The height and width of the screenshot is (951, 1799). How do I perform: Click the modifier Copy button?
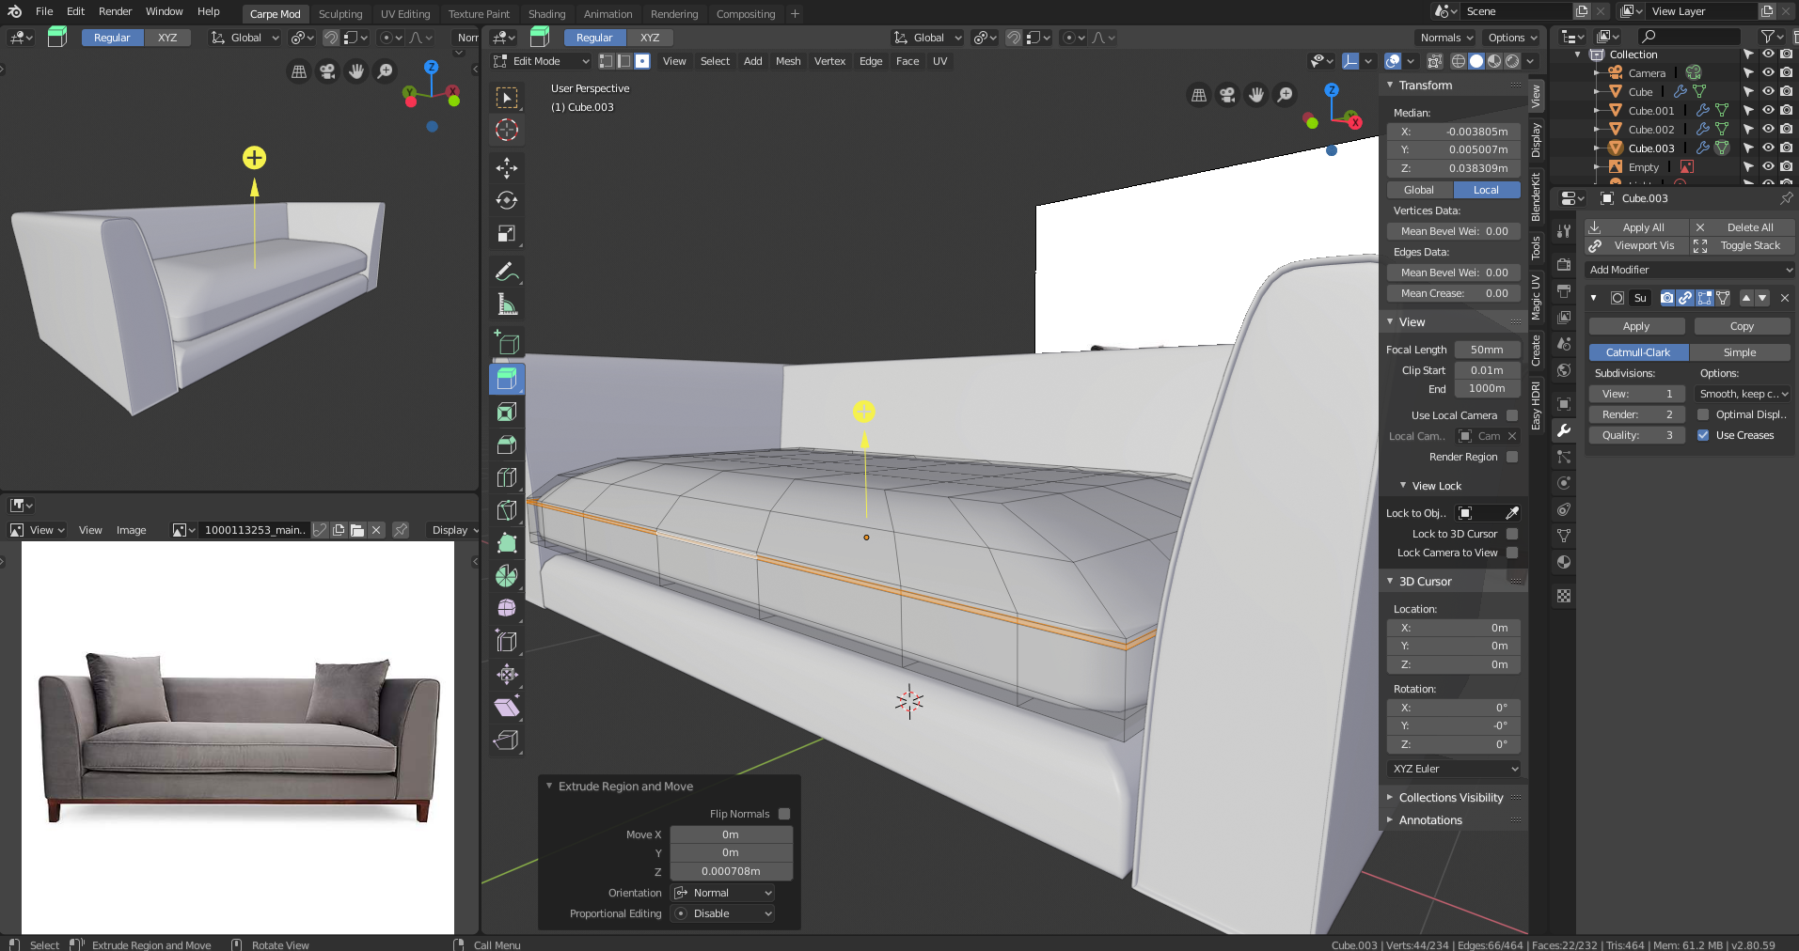click(1742, 326)
